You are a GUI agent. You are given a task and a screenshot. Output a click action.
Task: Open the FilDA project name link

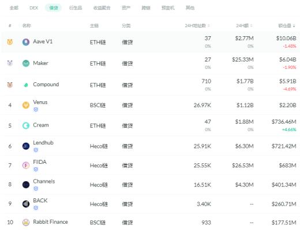(40, 162)
